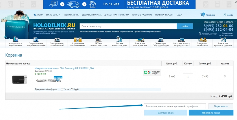Focus the promo code input field

[175, 106]
